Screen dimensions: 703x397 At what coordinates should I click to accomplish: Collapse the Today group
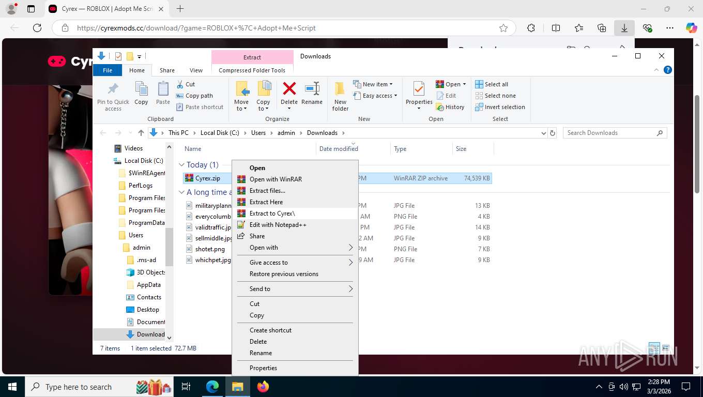181,165
